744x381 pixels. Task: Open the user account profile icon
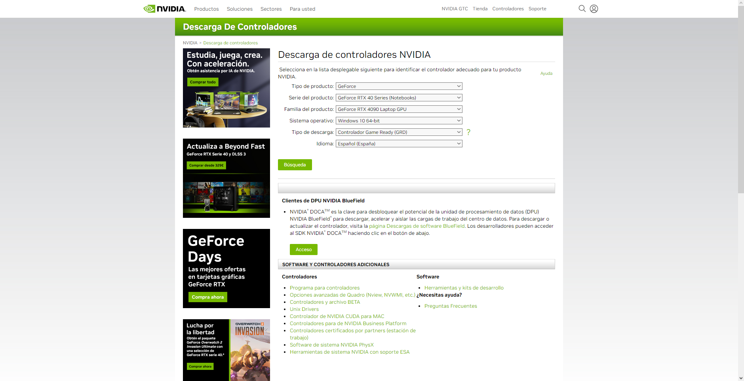tap(594, 9)
